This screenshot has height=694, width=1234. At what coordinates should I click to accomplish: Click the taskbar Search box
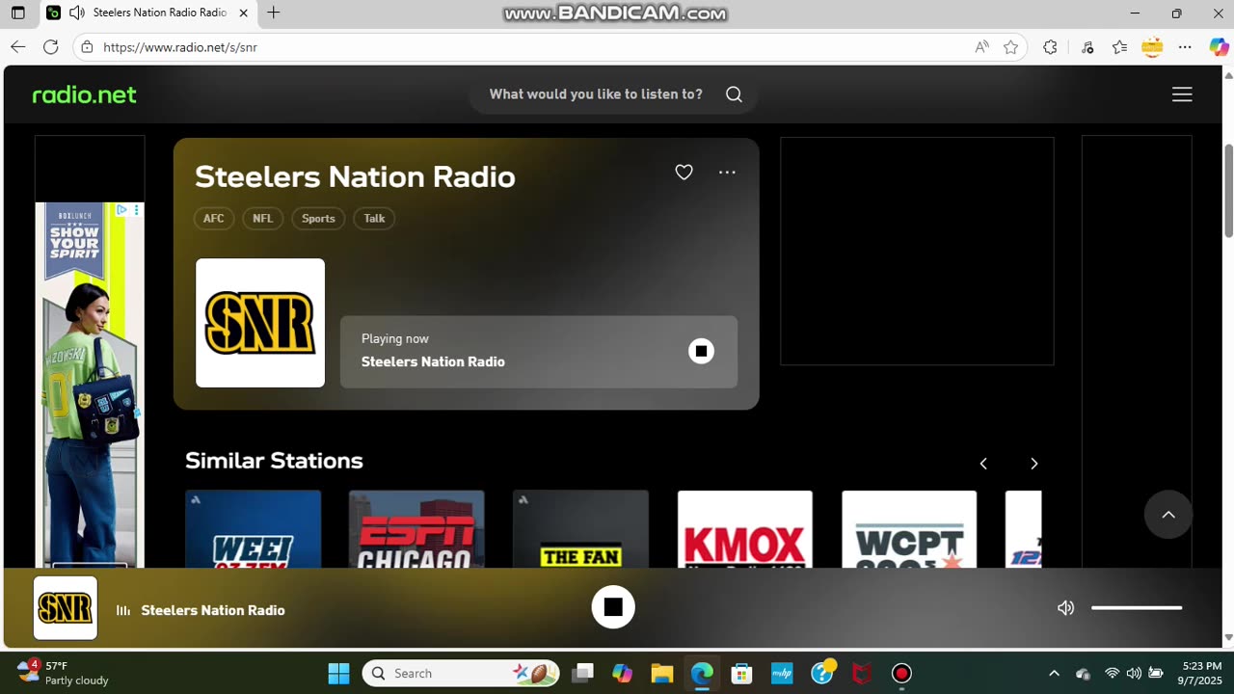click(461, 673)
